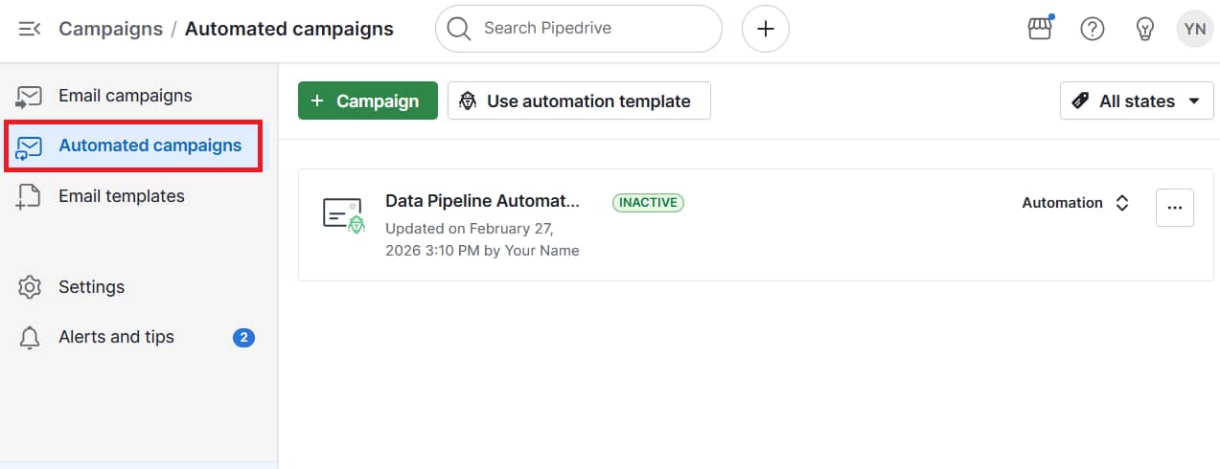Click the Alerts bell icon
The image size is (1220, 469).
[x=30, y=338]
